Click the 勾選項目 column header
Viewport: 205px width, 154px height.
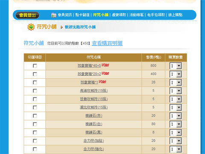pyautogui.click(x=35, y=57)
